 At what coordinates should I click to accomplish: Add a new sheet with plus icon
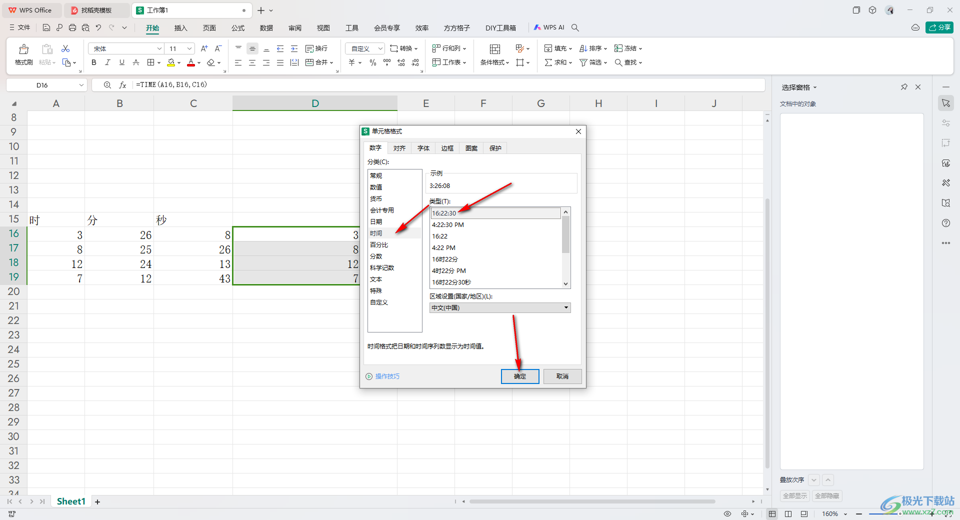point(97,501)
